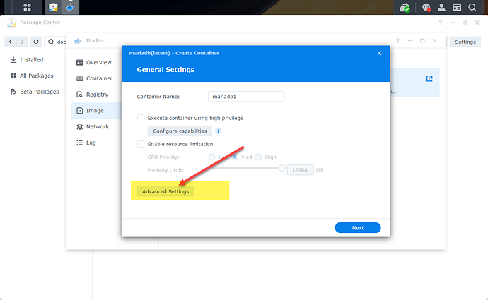Open the widgets panel icon
Screen dimensions: 488x300
click(457, 7)
